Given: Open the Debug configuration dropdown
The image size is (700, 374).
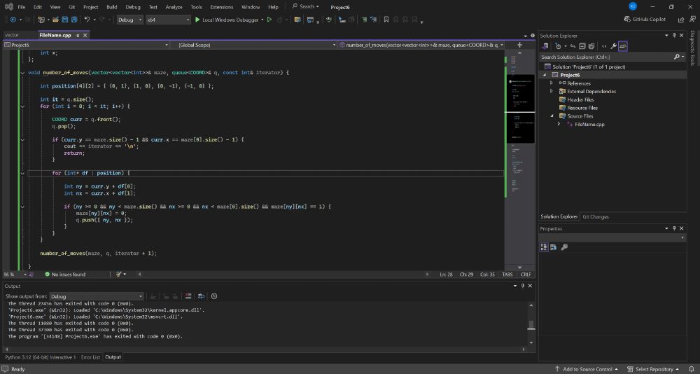Looking at the screenshot, I should coord(129,20).
